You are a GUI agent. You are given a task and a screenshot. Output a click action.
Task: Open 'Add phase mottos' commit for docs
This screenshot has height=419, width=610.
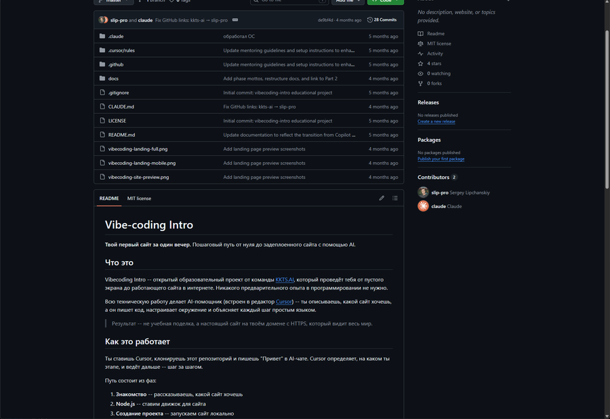click(280, 78)
